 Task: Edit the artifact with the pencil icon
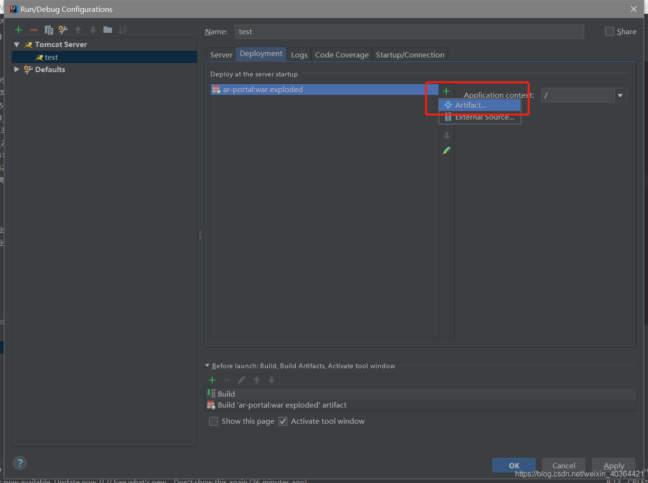point(446,150)
